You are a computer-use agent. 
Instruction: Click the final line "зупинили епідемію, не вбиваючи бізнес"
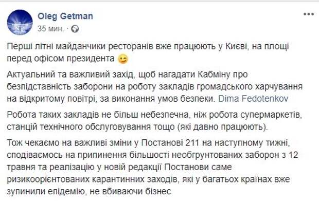tap(89, 191)
